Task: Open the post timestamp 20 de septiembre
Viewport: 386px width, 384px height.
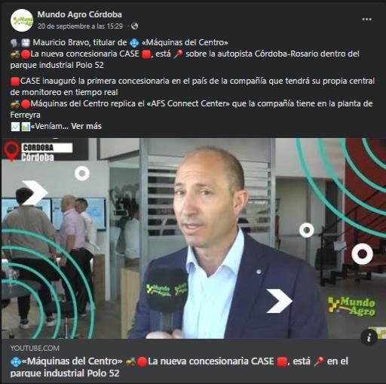Action: click(x=80, y=26)
